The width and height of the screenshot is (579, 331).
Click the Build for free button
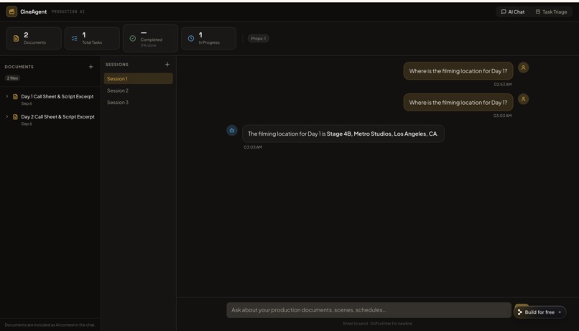tap(539, 312)
